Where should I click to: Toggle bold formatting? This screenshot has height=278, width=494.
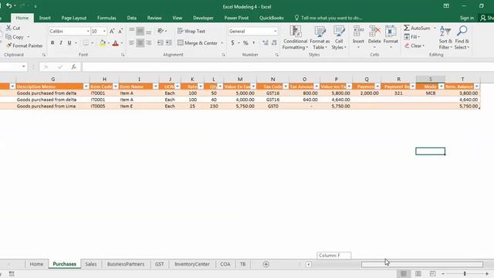(x=52, y=42)
